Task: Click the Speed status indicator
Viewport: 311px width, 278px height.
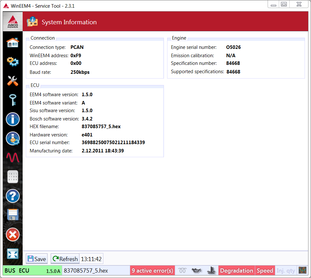Action: pyautogui.click(x=265, y=271)
